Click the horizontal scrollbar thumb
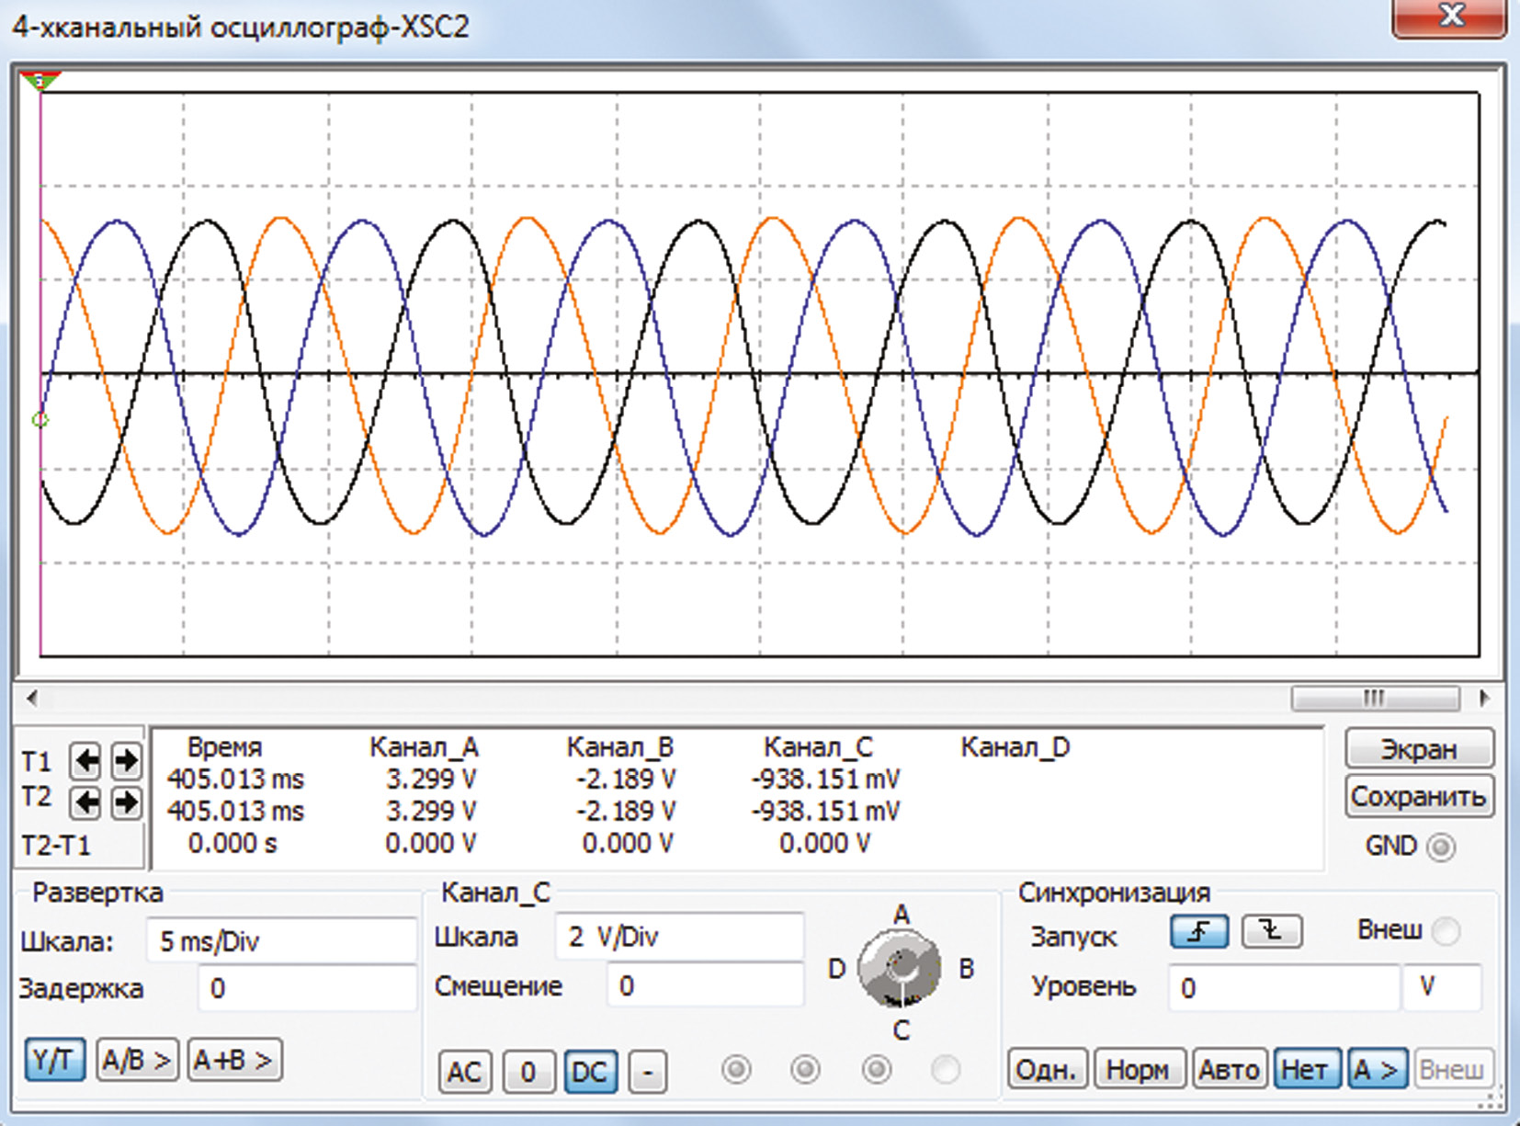Viewport: 1520px width, 1126px height. 1374,699
